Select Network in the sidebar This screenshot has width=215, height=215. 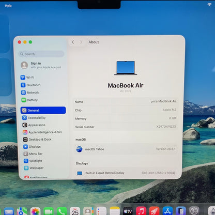click(30, 93)
